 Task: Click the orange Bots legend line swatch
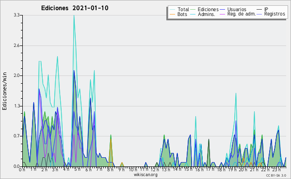(x=172, y=14)
